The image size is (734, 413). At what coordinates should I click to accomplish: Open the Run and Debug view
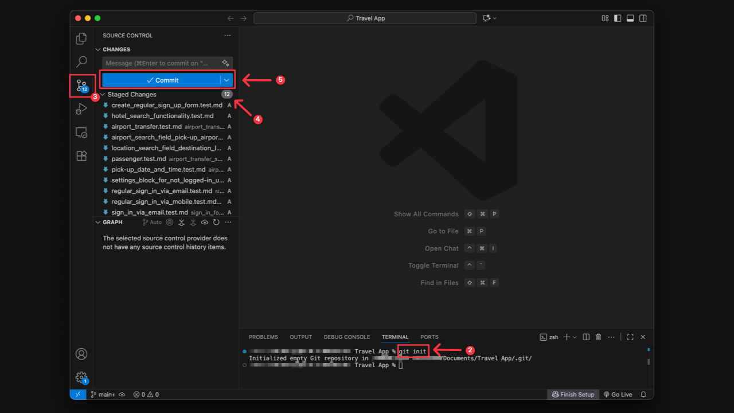[81, 108]
